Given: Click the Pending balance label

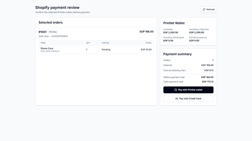Looking at the screenshot, I should (198, 38).
